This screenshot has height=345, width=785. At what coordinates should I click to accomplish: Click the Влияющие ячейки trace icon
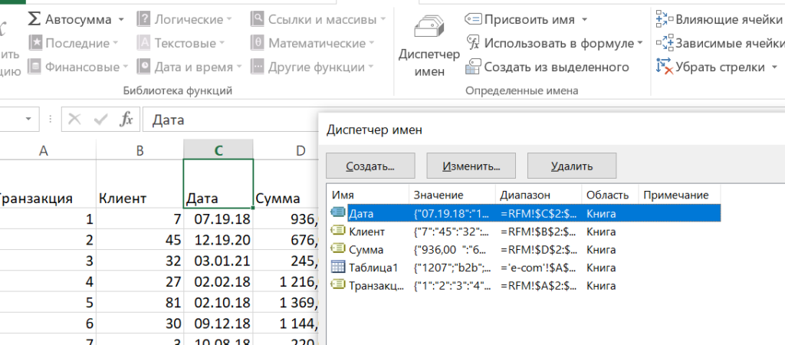tap(665, 19)
